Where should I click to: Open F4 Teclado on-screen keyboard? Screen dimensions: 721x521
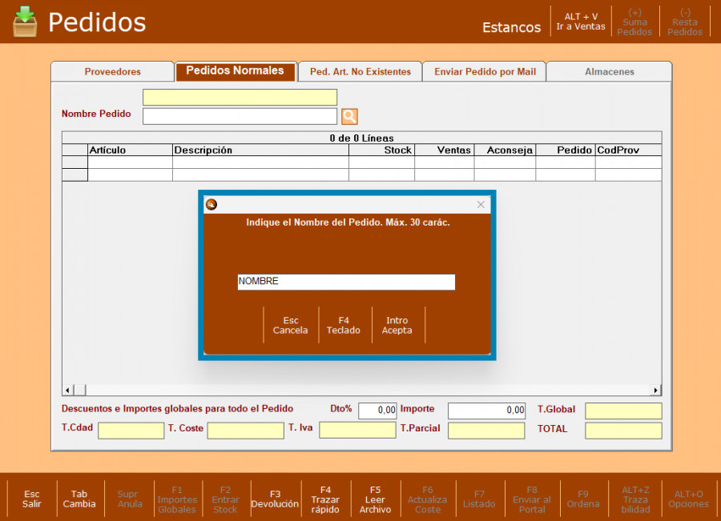pyautogui.click(x=344, y=325)
